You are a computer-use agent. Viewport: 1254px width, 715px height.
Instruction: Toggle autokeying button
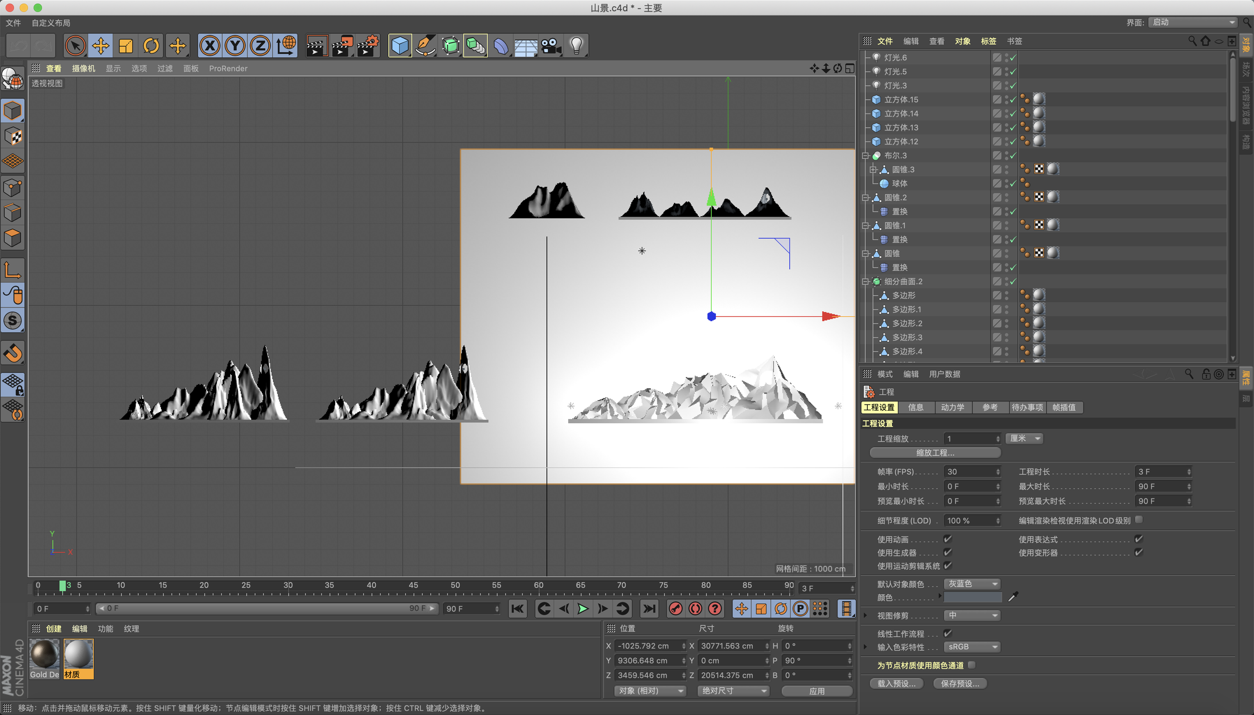pos(695,609)
